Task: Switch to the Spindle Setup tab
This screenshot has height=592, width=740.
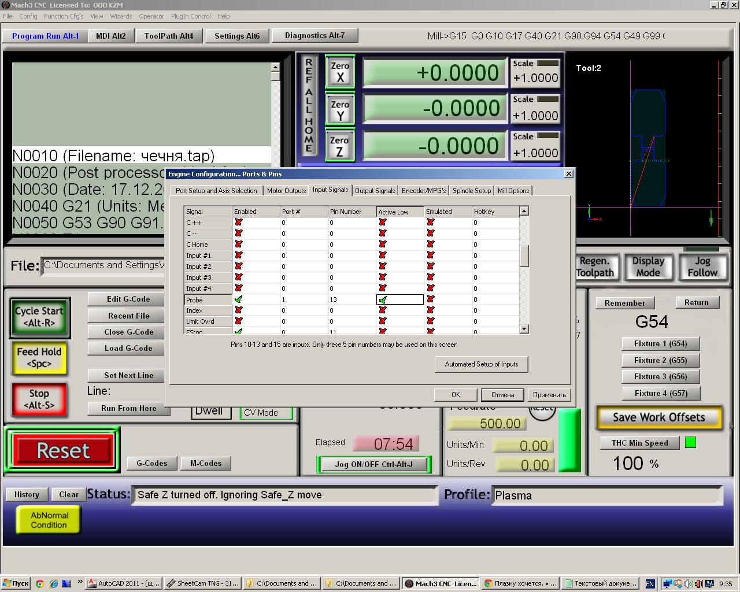Action: 472,191
